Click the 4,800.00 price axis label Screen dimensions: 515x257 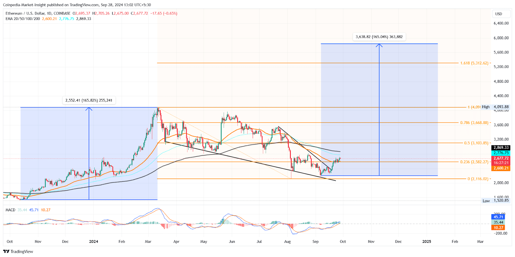pyautogui.click(x=501, y=81)
